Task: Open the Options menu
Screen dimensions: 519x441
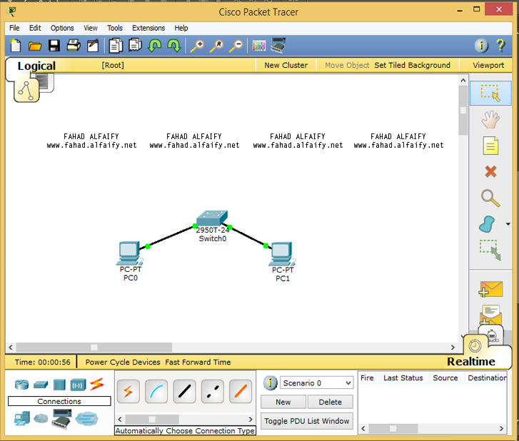Action: coord(62,28)
